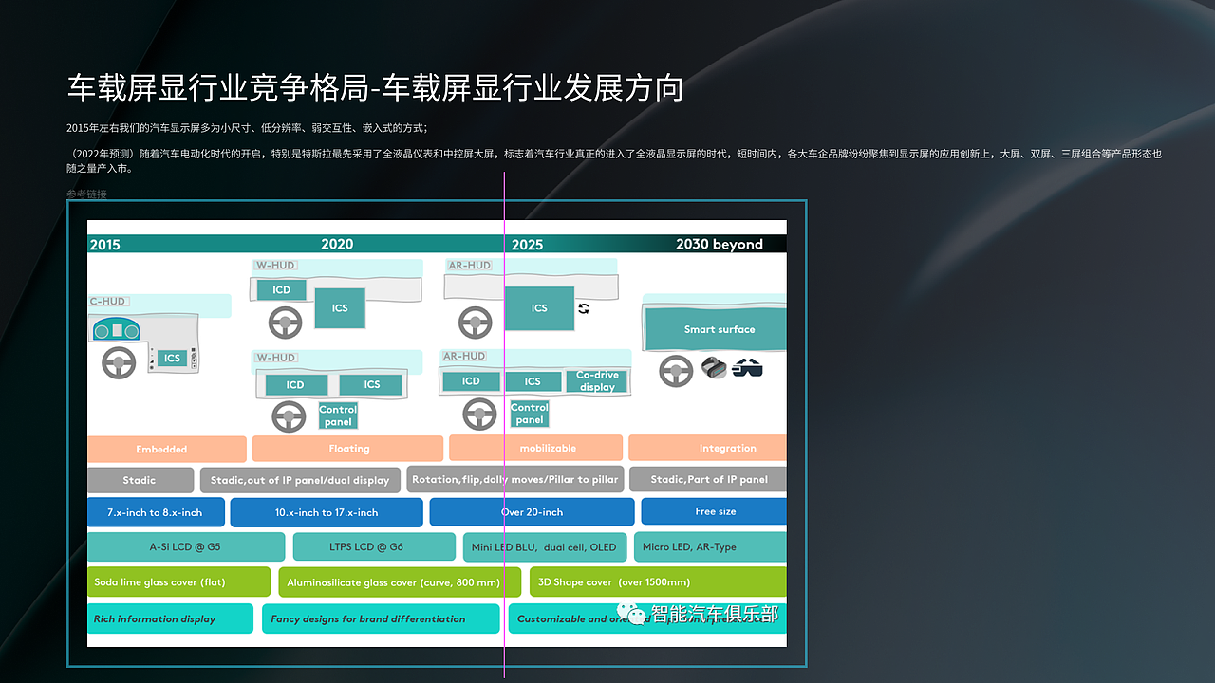Select the Floating orange block
Screen dimensions: 1215x683
[x=347, y=449]
